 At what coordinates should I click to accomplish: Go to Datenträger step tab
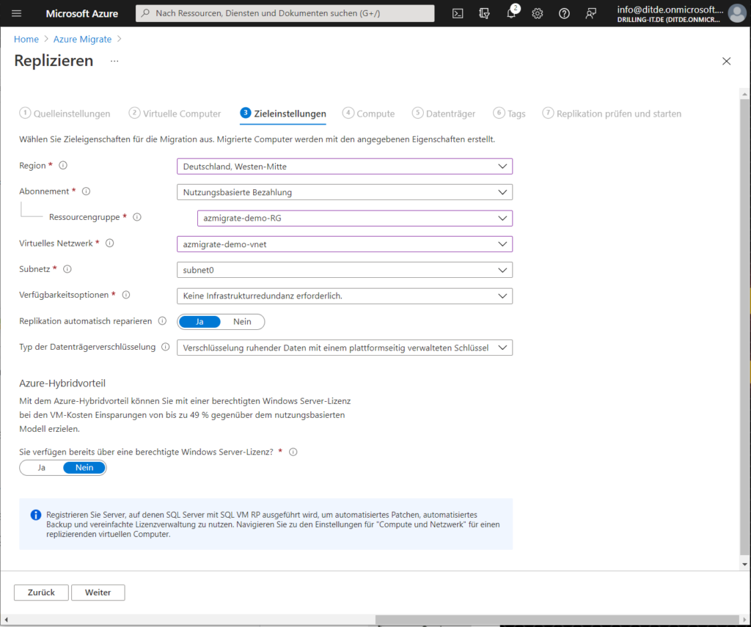[444, 114]
